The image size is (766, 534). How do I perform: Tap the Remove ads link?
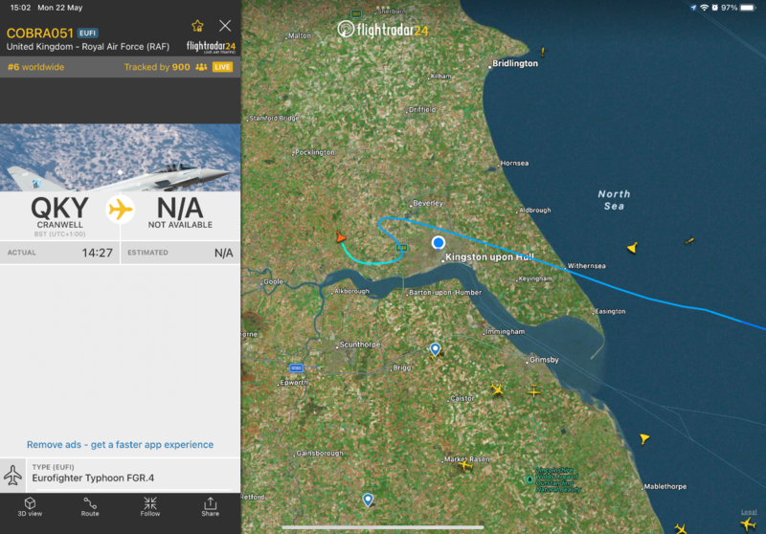click(x=121, y=445)
